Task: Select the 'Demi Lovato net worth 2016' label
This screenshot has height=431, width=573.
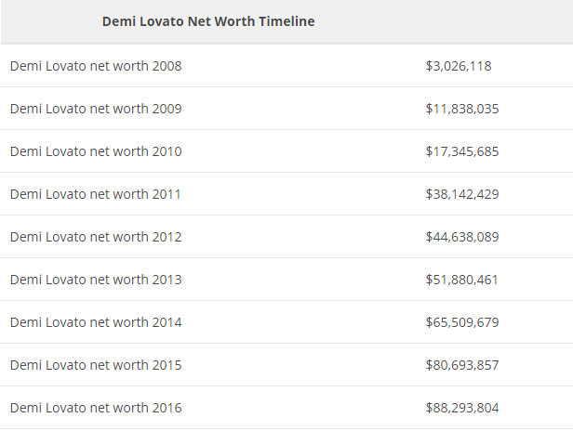Action: click(96, 408)
